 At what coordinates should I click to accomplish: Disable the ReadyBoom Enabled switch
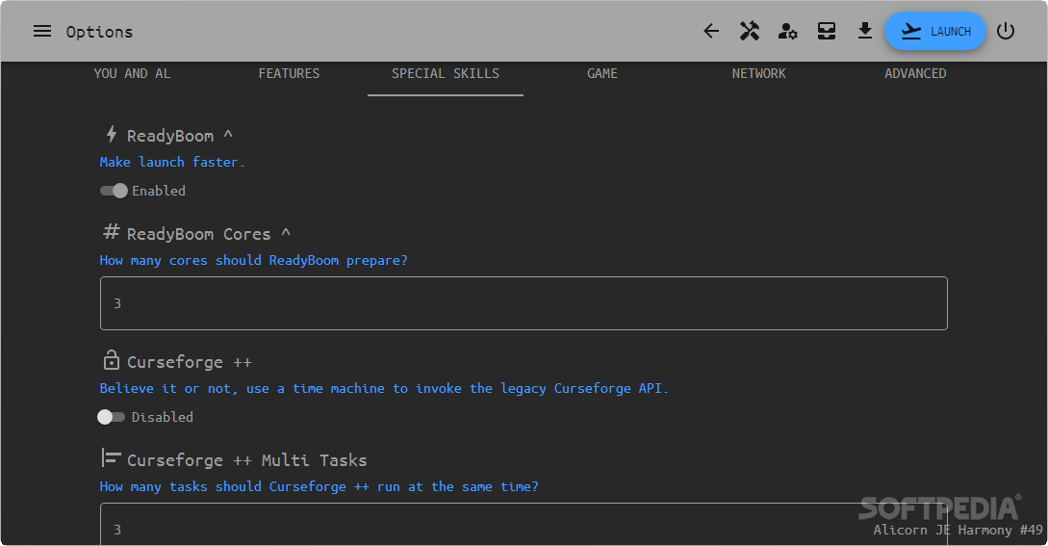[114, 191]
